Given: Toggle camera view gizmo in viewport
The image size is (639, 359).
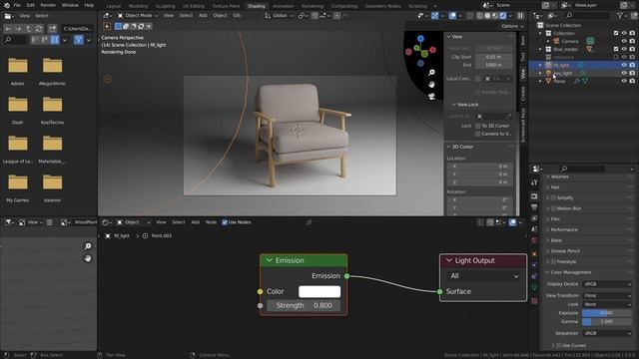Looking at the screenshot, I should coord(431,97).
